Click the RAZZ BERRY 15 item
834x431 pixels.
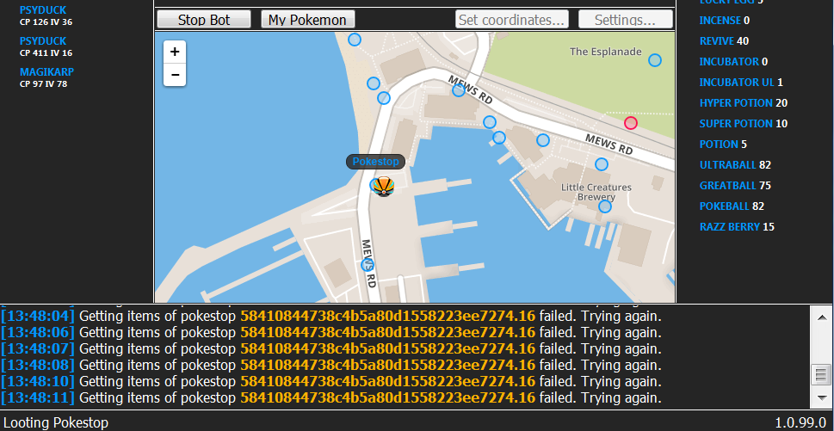tap(737, 227)
